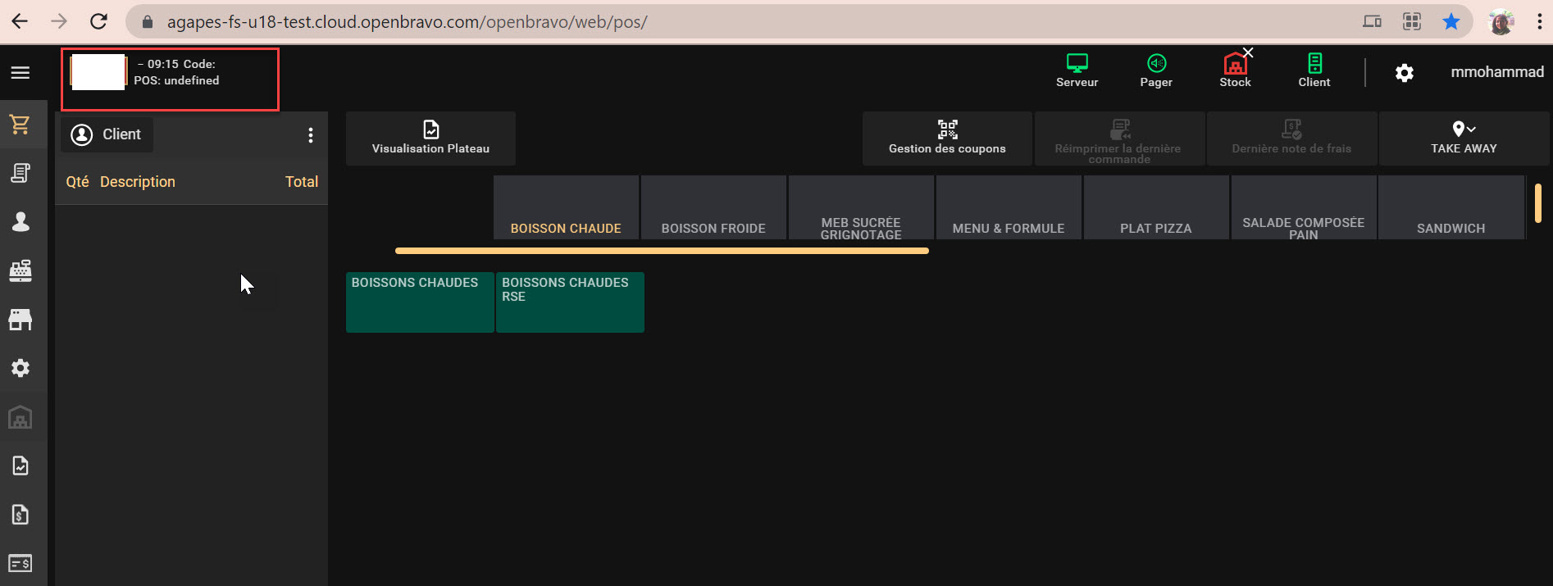Click the vertical category scrollbar handle
Screen dimensions: 1553x586
pyautogui.click(x=1537, y=203)
